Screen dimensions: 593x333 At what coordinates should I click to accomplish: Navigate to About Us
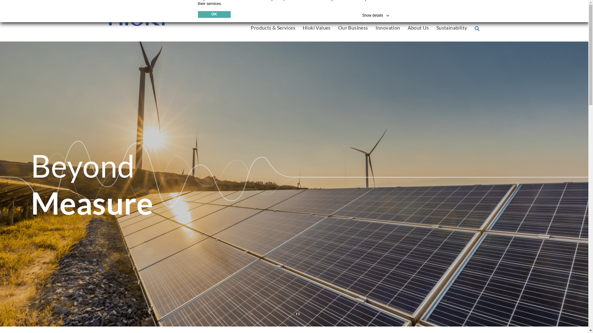tap(418, 28)
